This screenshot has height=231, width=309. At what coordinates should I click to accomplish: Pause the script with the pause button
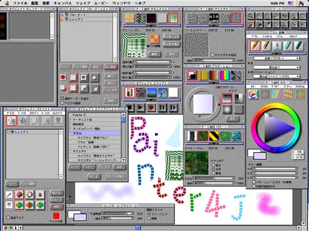point(162,108)
